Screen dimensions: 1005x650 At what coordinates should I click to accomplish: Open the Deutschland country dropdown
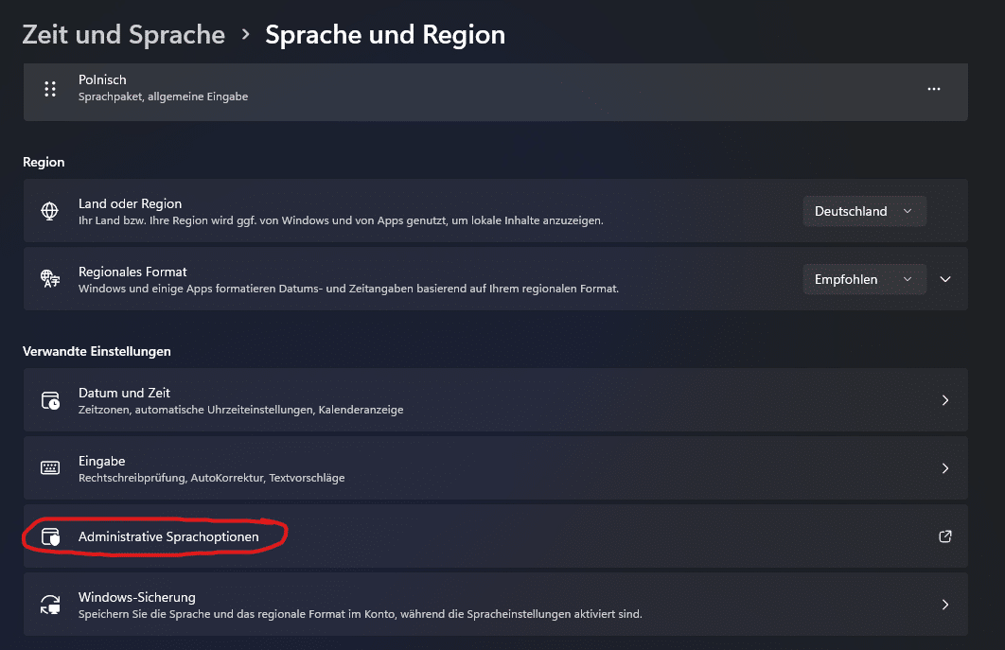pyautogui.click(x=863, y=211)
